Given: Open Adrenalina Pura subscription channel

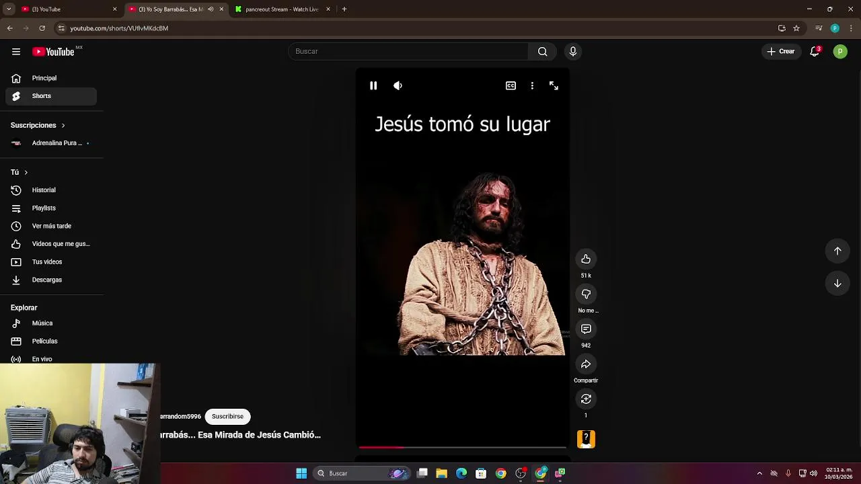Looking at the screenshot, I should tap(51, 143).
